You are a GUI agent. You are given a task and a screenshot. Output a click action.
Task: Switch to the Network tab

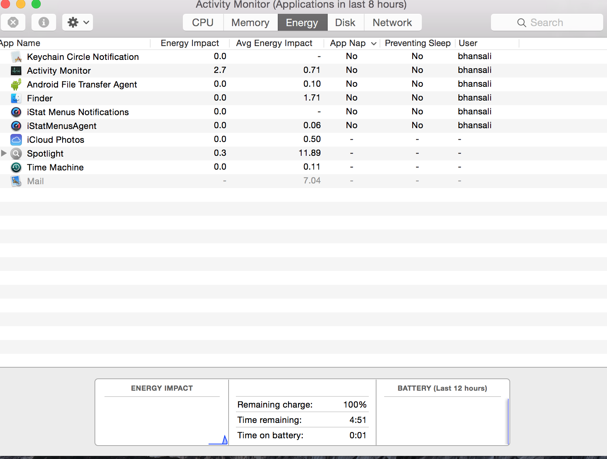pos(393,23)
